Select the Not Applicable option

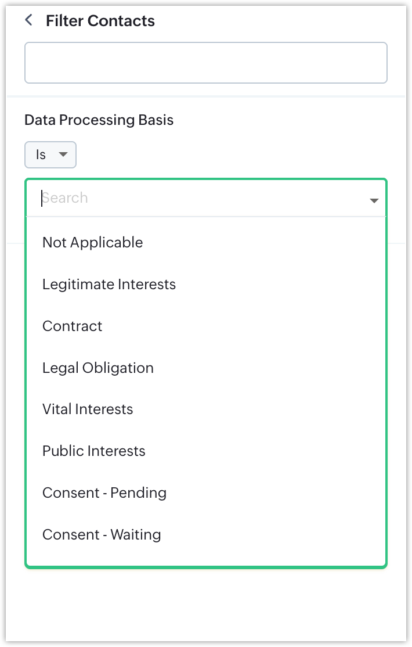coord(92,242)
